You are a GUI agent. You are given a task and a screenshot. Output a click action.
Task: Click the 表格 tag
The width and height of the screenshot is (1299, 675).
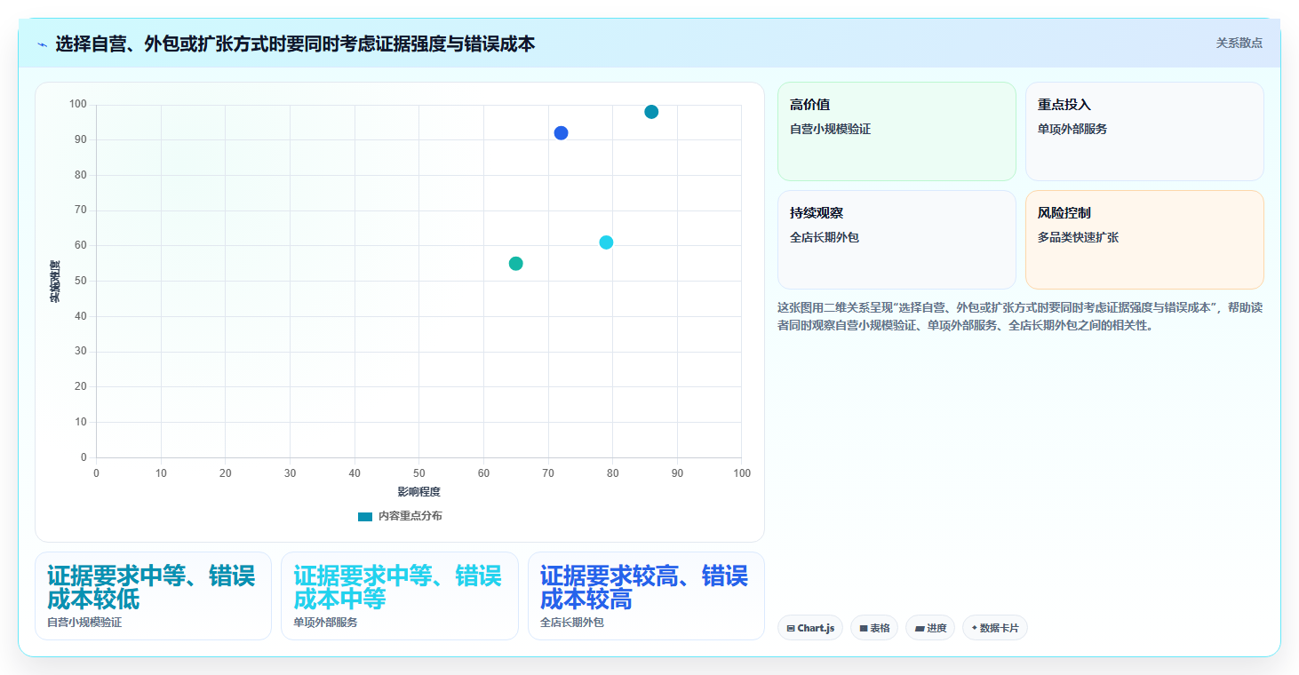[874, 628]
